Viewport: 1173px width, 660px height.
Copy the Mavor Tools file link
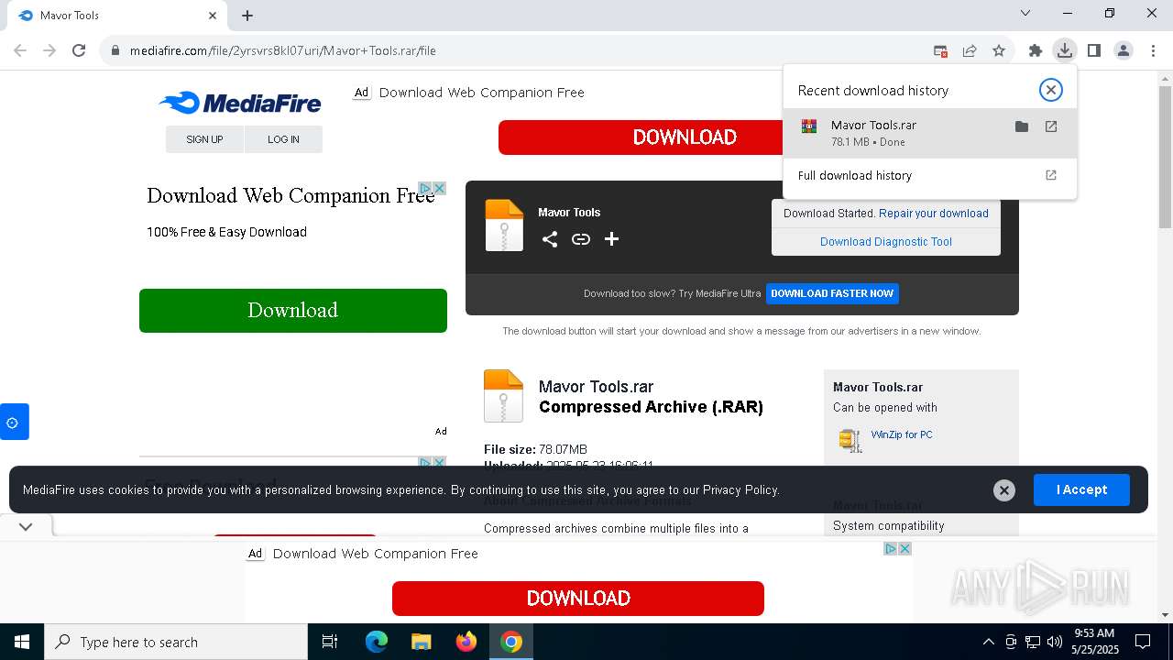point(581,239)
